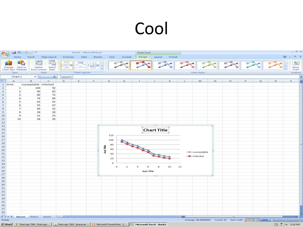Open the Chart Tools Layout tab

tap(158, 57)
